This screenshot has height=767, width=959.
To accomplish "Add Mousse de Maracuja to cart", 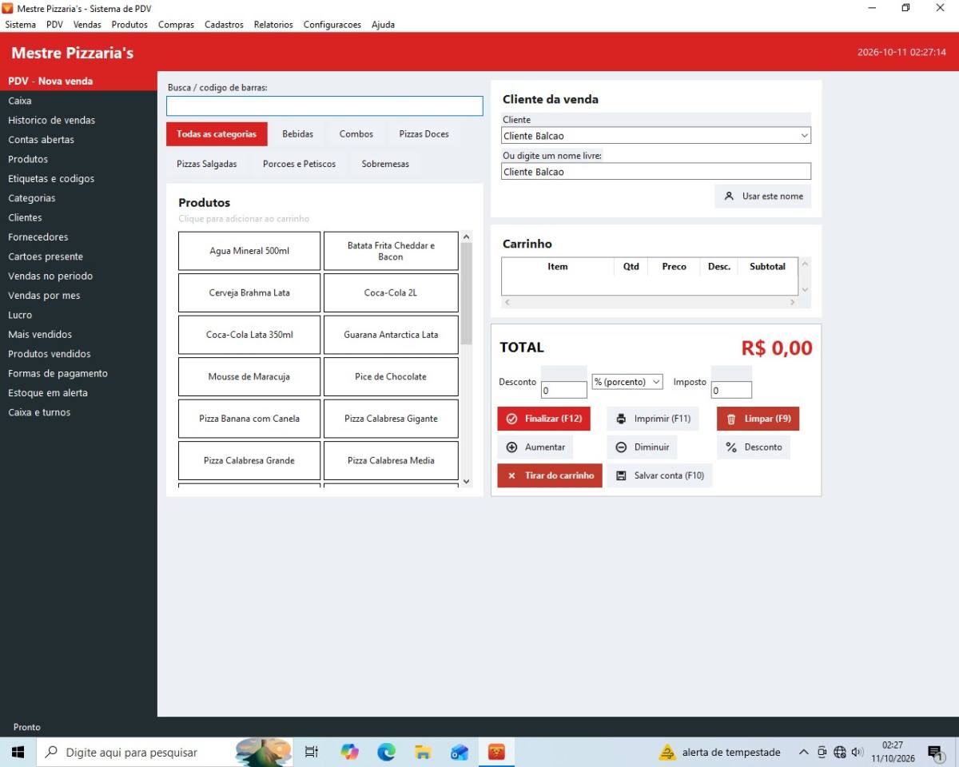I will point(249,377).
